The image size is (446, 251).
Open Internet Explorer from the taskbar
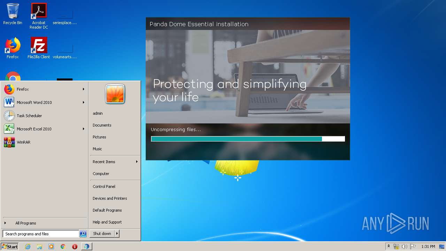pos(28,246)
